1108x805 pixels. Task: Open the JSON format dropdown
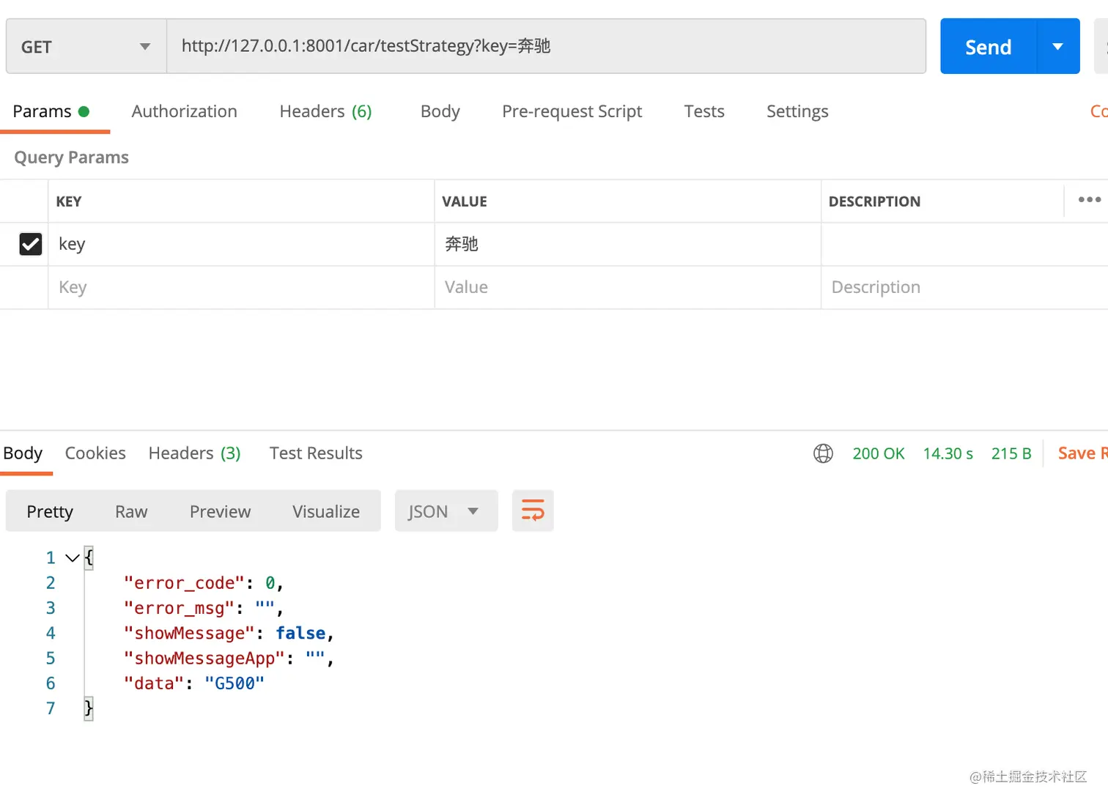(446, 511)
